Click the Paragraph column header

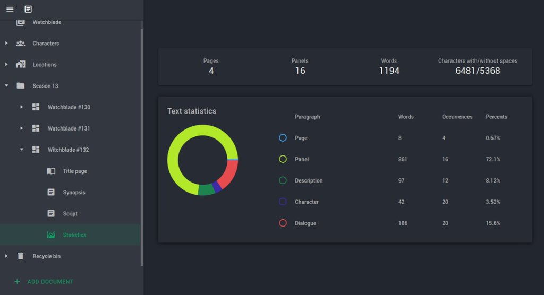[308, 117]
